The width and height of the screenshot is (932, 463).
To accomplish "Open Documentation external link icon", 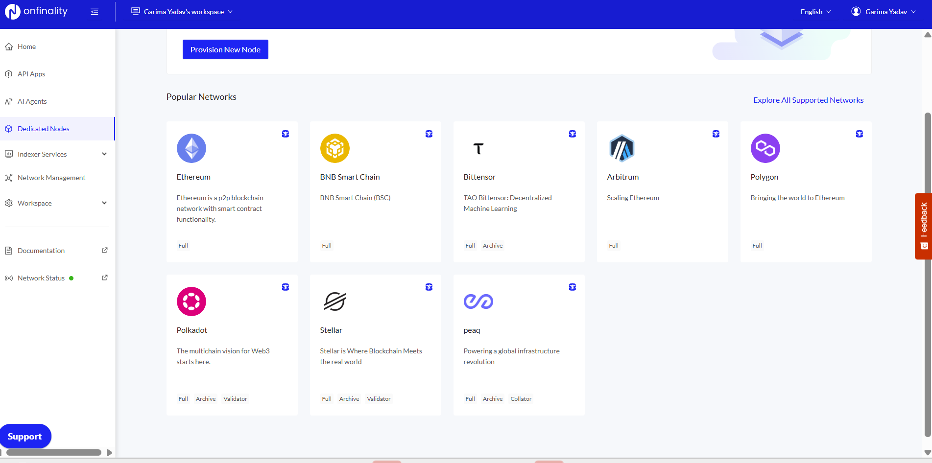I will (104, 250).
